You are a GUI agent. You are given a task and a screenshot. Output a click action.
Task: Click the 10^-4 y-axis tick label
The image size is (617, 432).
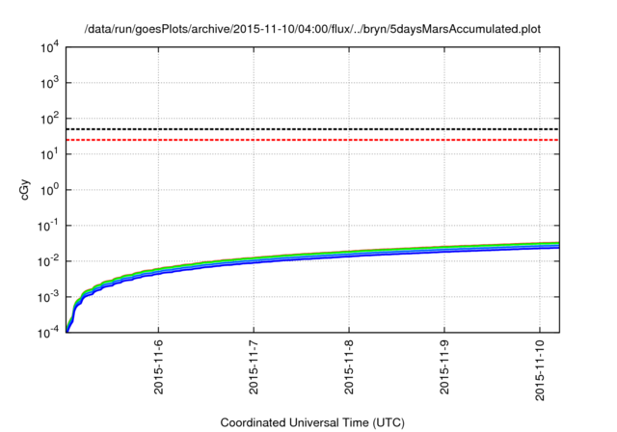pos(48,334)
